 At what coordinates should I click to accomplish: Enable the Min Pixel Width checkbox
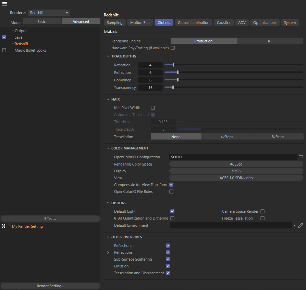click(153, 108)
